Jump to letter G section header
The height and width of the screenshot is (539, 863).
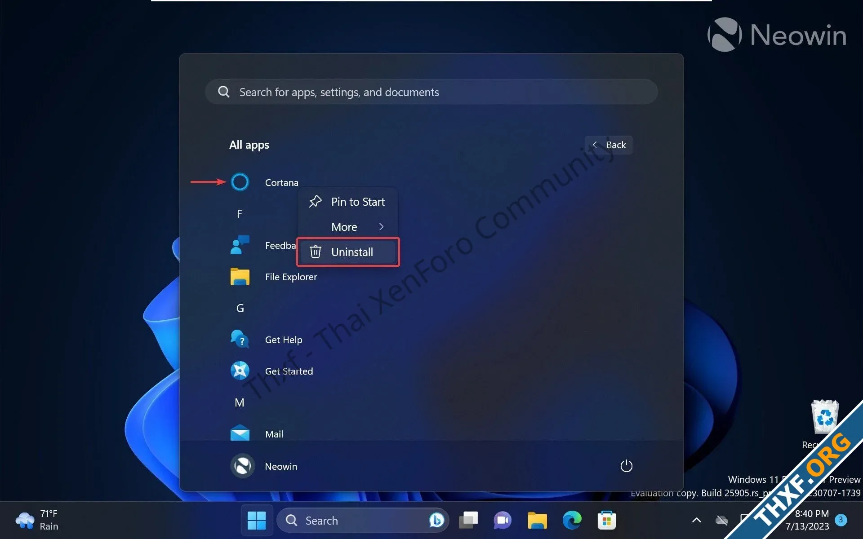pyautogui.click(x=240, y=308)
